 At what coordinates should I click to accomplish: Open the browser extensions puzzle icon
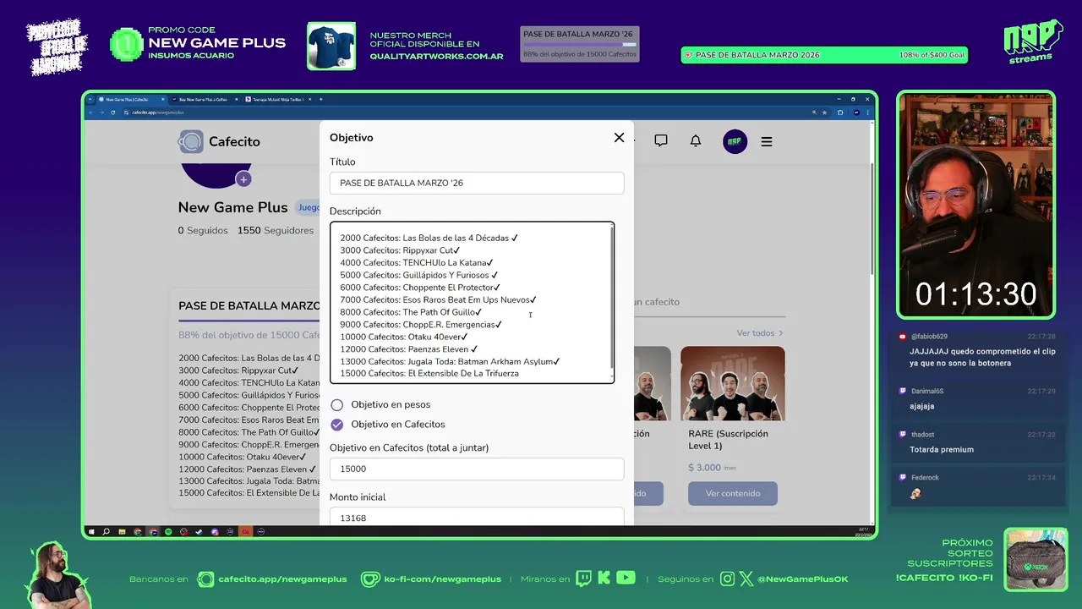840,112
